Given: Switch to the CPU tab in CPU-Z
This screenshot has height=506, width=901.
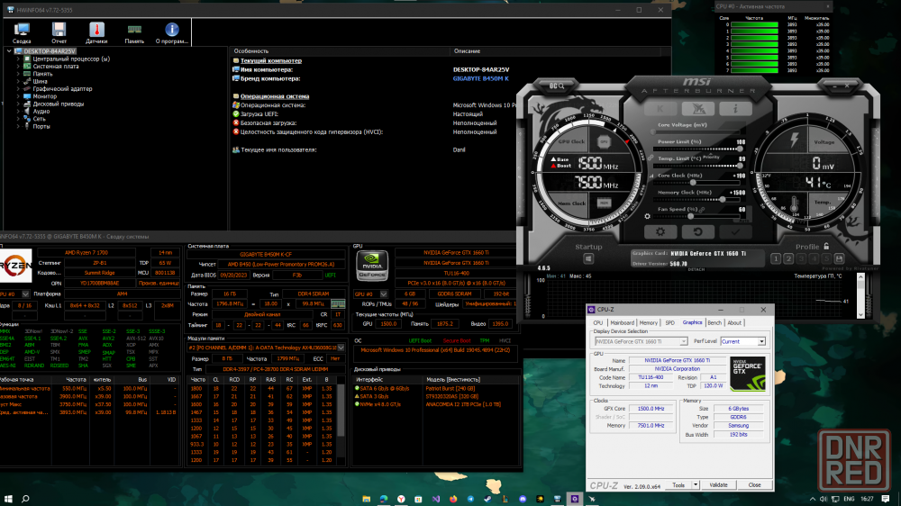Looking at the screenshot, I should 598,323.
